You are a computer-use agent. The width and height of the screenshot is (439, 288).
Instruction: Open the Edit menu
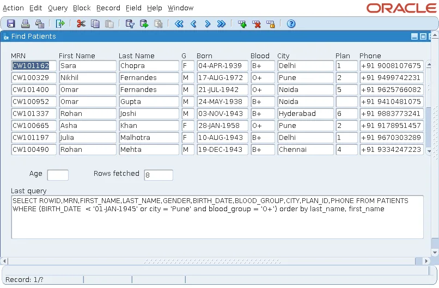[x=35, y=8]
